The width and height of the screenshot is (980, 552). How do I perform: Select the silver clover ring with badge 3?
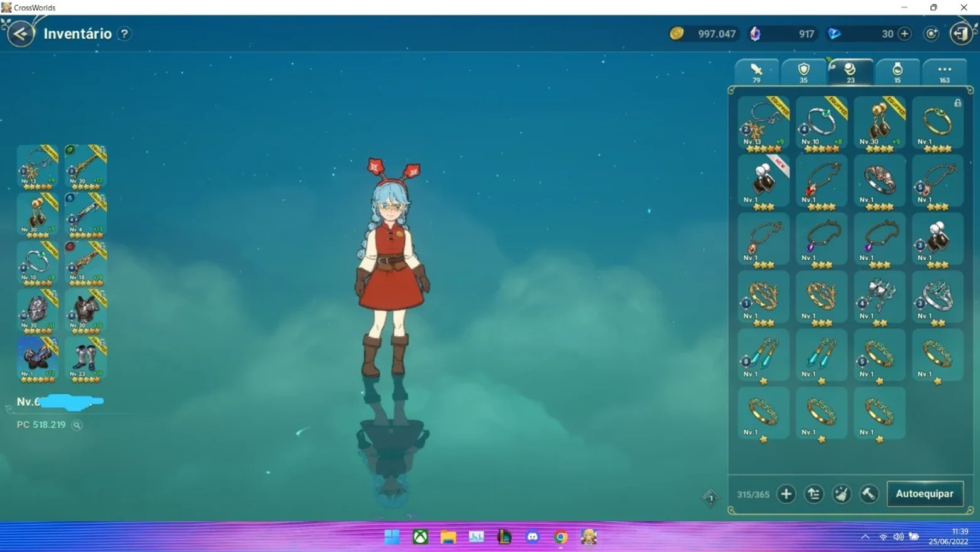(x=938, y=299)
